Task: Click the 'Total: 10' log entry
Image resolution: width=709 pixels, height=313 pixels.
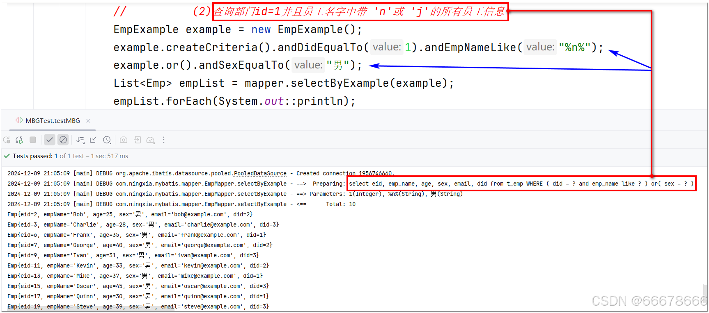Action: click(341, 204)
